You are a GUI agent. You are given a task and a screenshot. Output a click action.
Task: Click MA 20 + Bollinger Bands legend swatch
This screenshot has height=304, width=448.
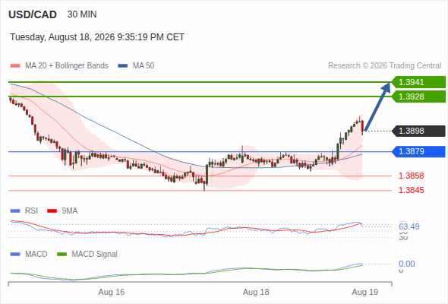tap(15, 66)
